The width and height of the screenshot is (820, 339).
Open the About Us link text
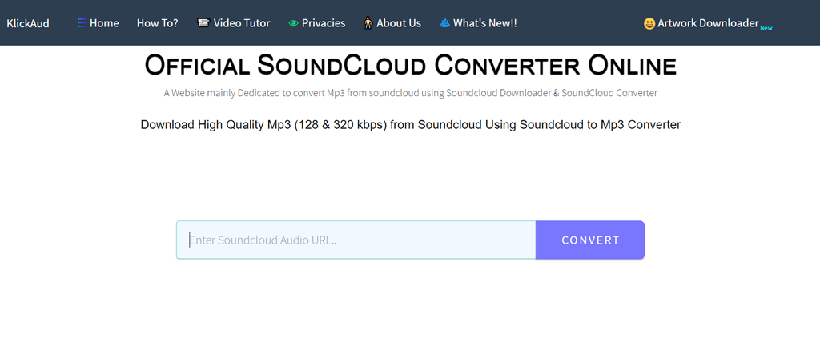click(398, 23)
